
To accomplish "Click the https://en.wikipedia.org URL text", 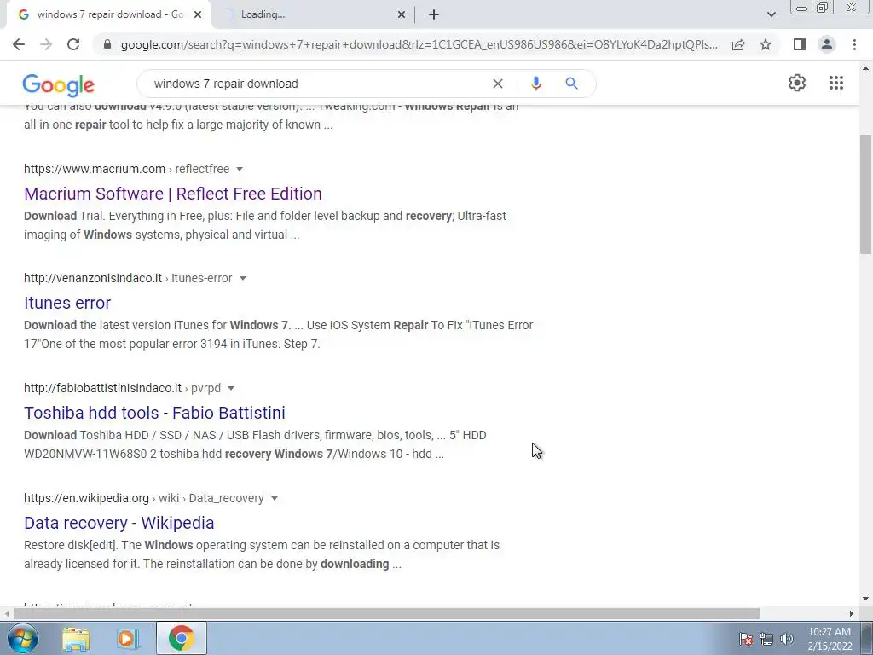I will click(86, 498).
